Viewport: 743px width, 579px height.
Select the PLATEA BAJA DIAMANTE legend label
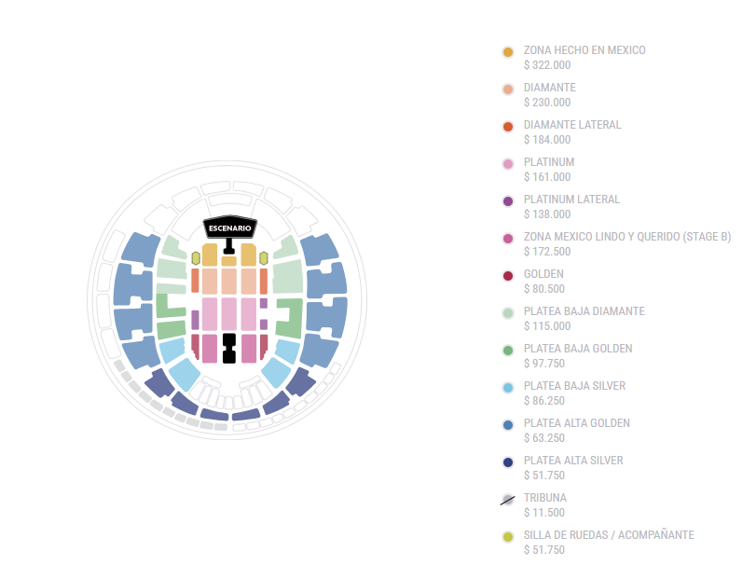pyautogui.click(x=584, y=311)
